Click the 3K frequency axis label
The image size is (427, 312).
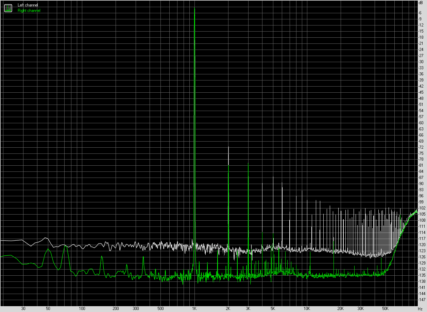coord(248,309)
